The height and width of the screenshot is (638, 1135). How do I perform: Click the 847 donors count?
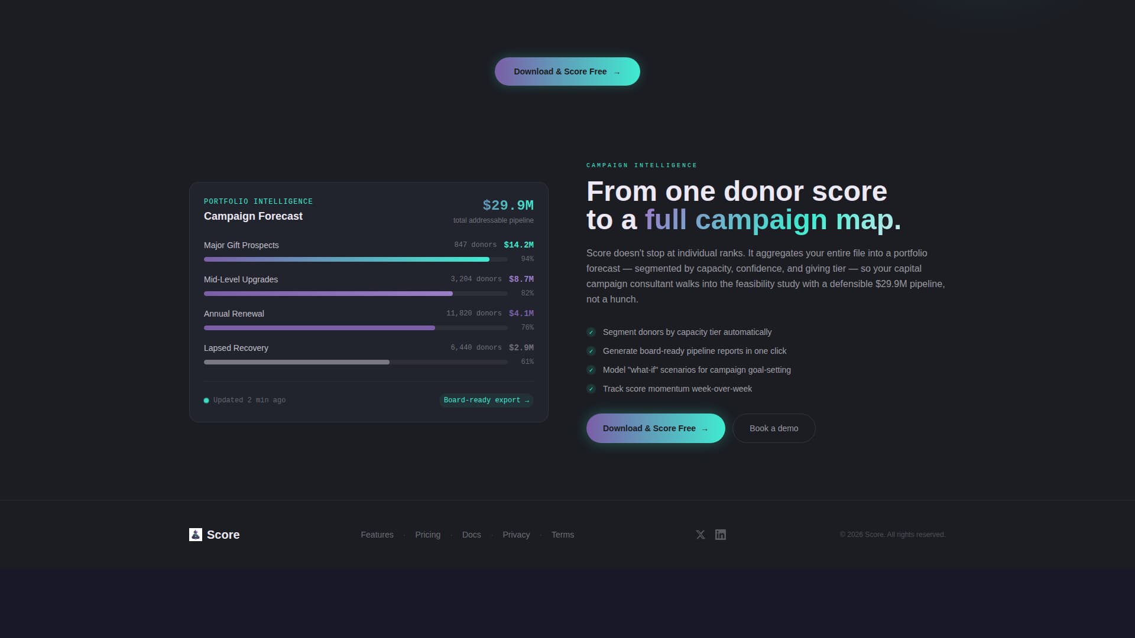tap(475, 245)
